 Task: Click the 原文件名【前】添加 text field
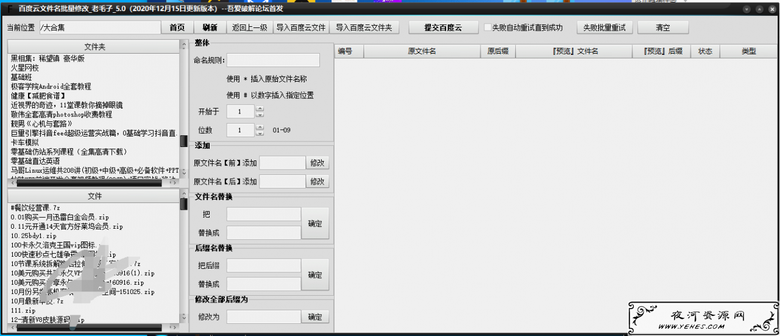coord(282,163)
